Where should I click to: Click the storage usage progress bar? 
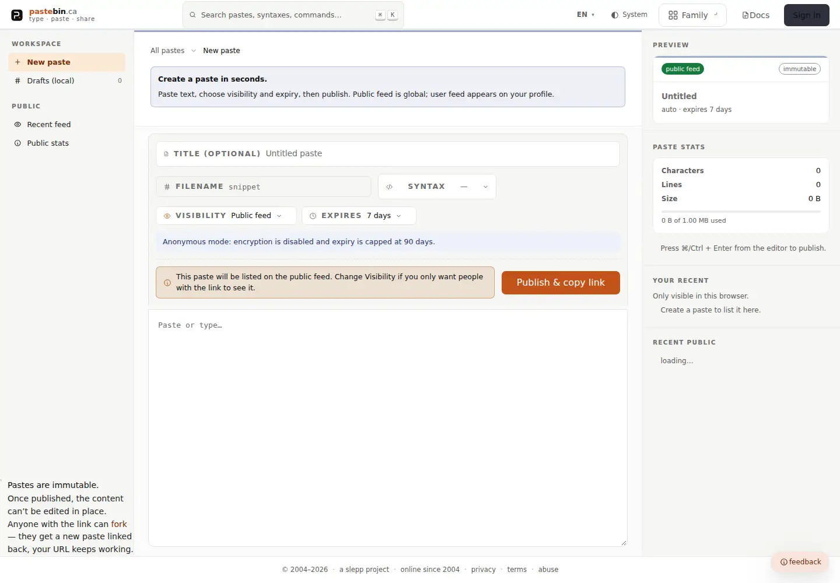[x=741, y=211]
